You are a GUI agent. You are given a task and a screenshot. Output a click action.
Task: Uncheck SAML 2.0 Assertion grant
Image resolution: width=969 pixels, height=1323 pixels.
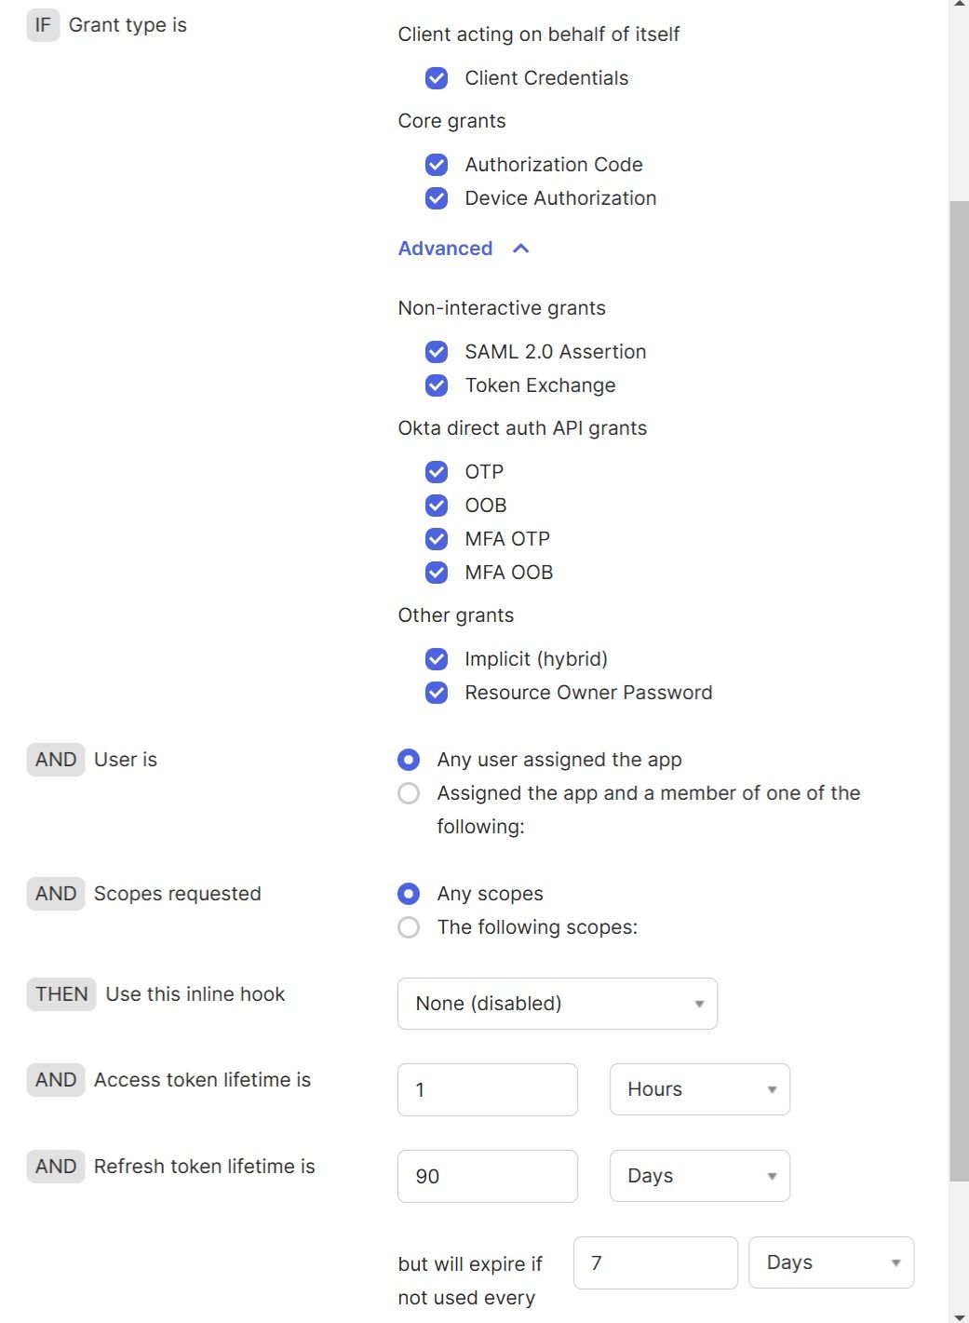click(x=437, y=352)
